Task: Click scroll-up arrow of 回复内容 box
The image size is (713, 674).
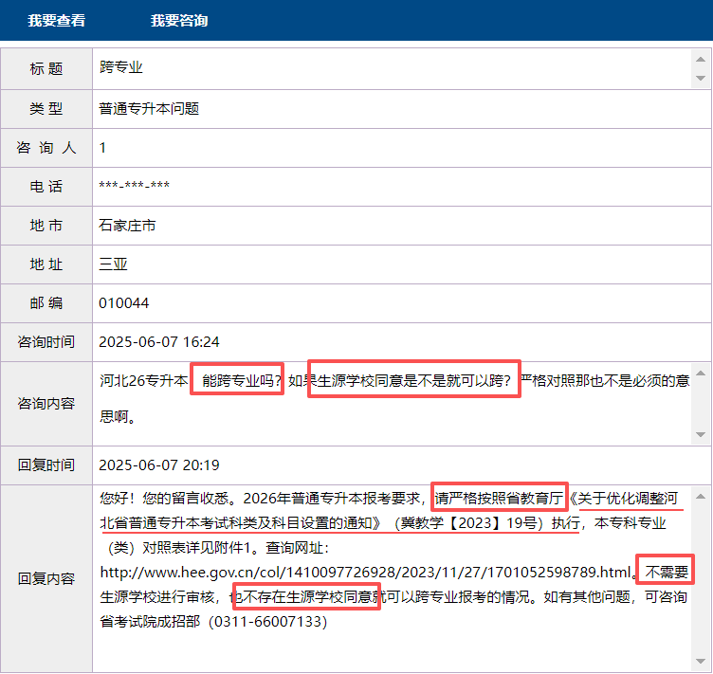Action: pyautogui.click(x=700, y=496)
